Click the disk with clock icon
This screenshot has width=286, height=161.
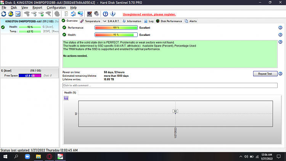pyautogui.click(x=34, y=14)
